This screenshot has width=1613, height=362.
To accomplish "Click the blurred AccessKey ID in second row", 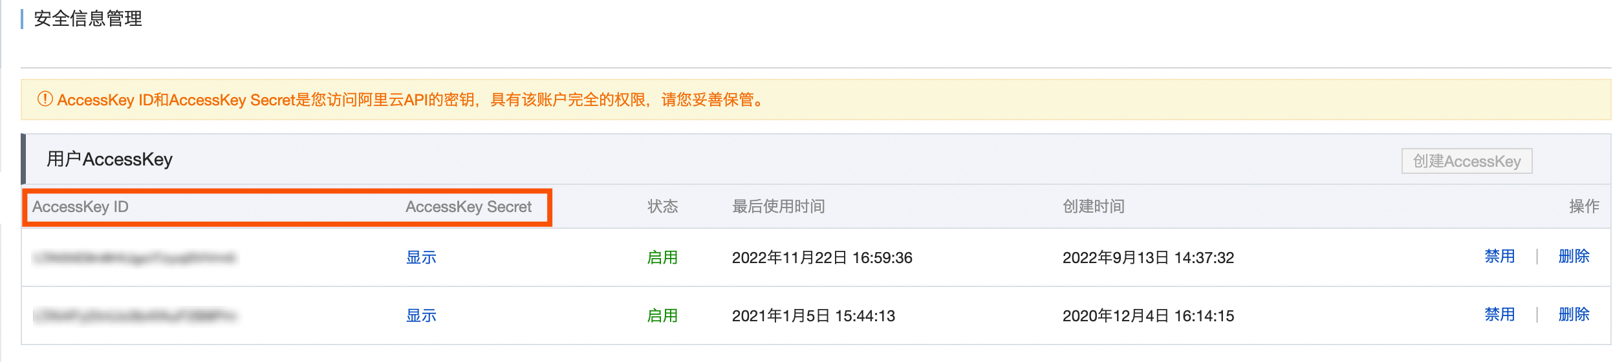I will [x=135, y=316].
